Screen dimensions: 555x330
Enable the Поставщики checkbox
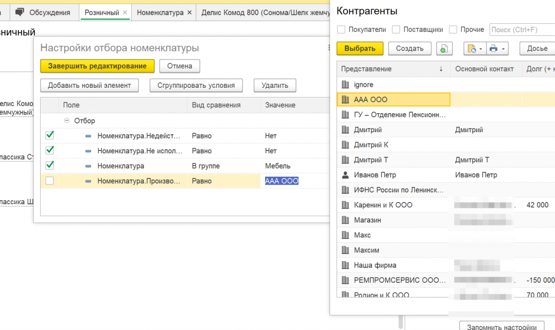(396, 29)
